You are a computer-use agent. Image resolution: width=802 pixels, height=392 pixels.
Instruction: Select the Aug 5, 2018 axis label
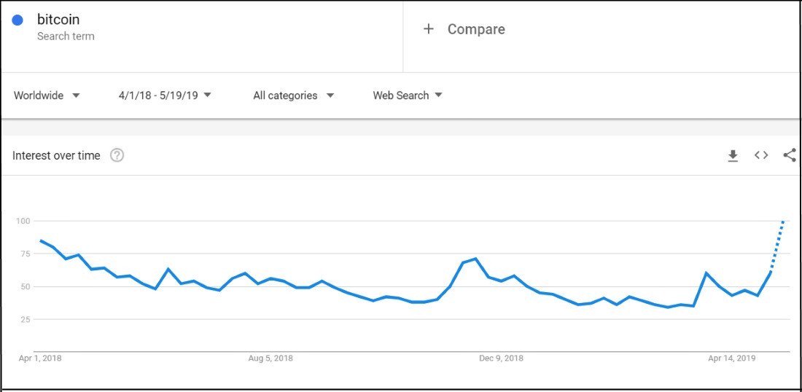pyautogui.click(x=270, y=358)
